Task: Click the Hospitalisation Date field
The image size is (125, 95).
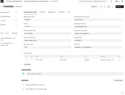Action: pyautogui.click(x=47, y=33)
